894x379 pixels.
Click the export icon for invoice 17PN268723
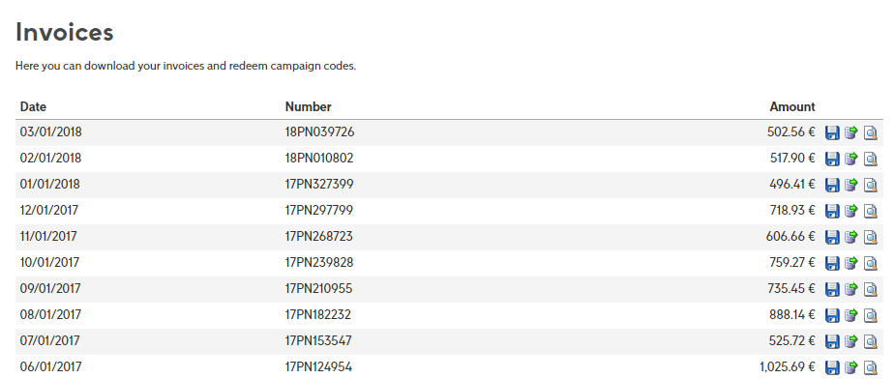coord(851,237)
